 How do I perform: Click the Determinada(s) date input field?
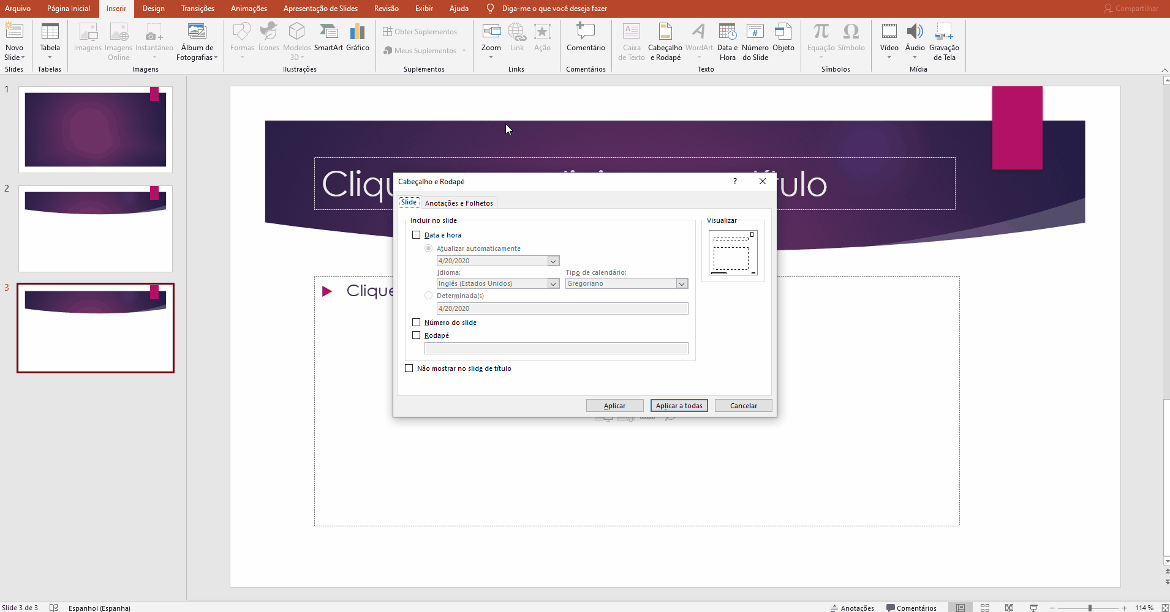[x=562, y=308]
